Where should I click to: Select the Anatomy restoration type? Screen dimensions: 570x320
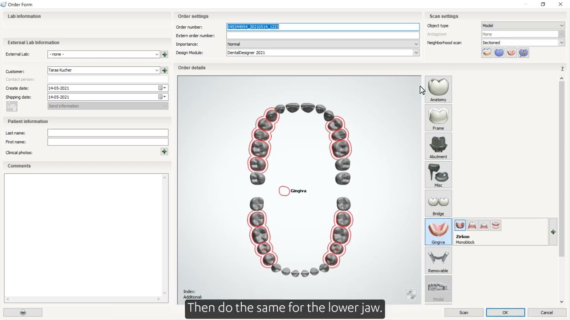click(438, 89)
